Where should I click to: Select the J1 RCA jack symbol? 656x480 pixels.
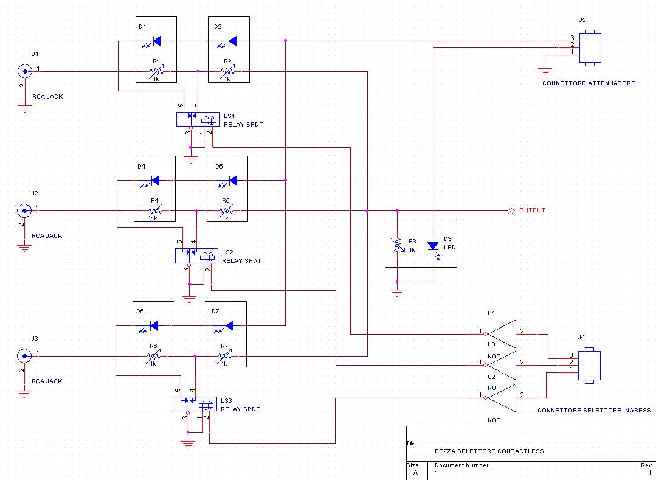click(25, 71)
